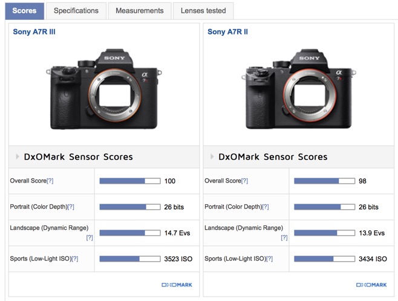
Task: Click the A7R III Landscape dynamic range bar
Action: (x=130, y=233)
